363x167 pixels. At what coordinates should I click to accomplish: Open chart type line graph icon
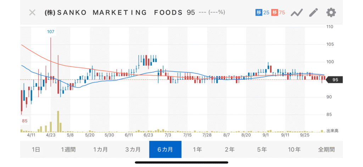(296, 13)
